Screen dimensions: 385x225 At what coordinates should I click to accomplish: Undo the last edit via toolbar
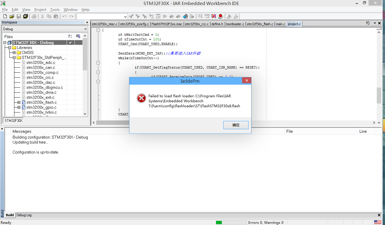[65, 16]
